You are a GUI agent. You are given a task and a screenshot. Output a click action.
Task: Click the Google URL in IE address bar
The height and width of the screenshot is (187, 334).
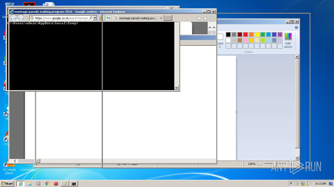coord(62,18)
